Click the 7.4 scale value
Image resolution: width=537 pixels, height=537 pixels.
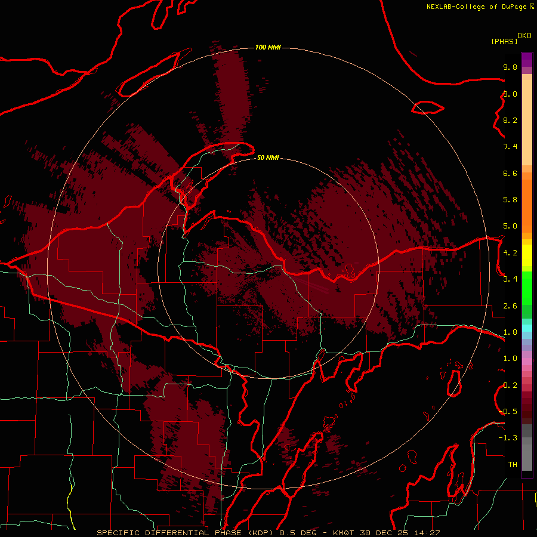510,147
